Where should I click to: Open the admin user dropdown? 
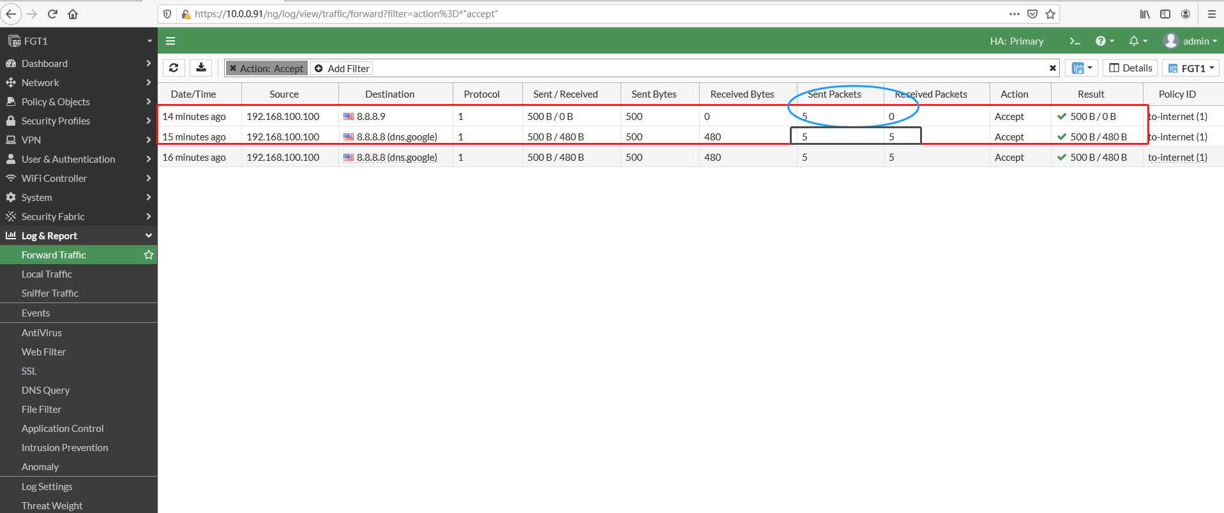pyautogui.click(x=1190, y=41)
